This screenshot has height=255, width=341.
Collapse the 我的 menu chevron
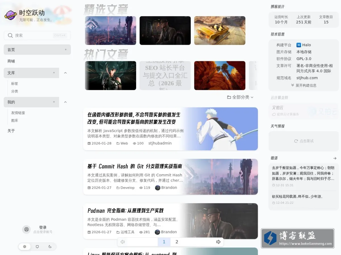click(65, 102)
